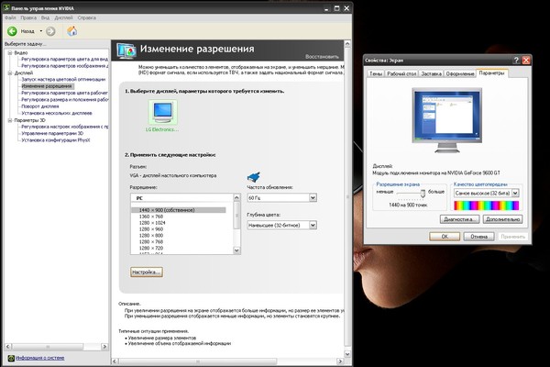Viewport: 550px width, 367px height.
Task: Open Качество цветопередачи dropdown
Action: pyautogui.click(x=486, y=194)
